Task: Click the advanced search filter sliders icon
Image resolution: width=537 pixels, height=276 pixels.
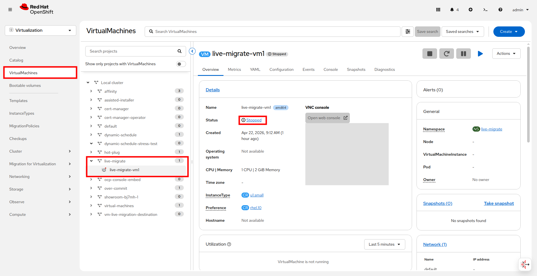Action: coord(408,31)
